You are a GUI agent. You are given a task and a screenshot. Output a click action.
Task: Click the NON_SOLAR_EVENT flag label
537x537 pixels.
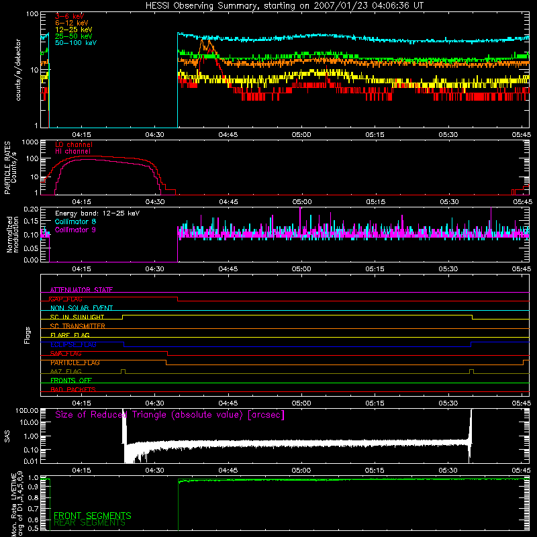(81, 308)
